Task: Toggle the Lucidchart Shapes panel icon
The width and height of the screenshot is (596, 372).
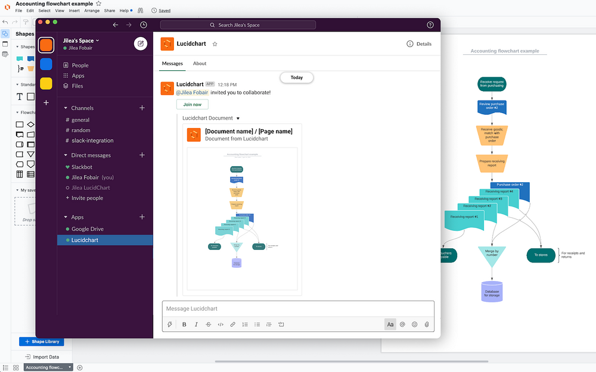Action: (5, 34)
